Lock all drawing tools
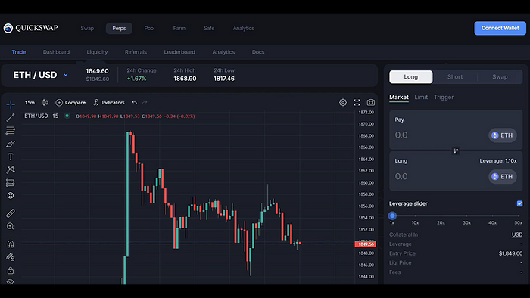The width and height of the screenshot is (530, 298). pyautogui.click(x=11, y=270)
